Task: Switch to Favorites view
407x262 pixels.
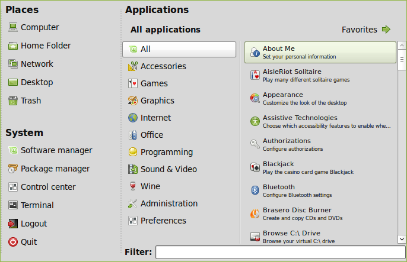Action: tap(366, 30)
